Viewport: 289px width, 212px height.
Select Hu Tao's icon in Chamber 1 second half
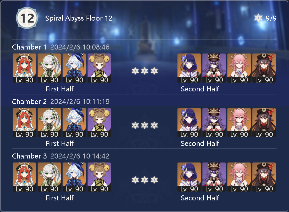tap(264, 68)
